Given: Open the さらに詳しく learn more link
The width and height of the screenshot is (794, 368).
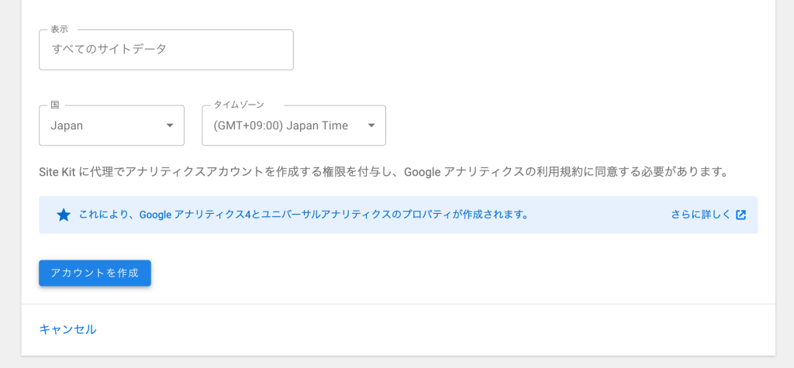Looking at the screenshot, I should tap(701, 215).
